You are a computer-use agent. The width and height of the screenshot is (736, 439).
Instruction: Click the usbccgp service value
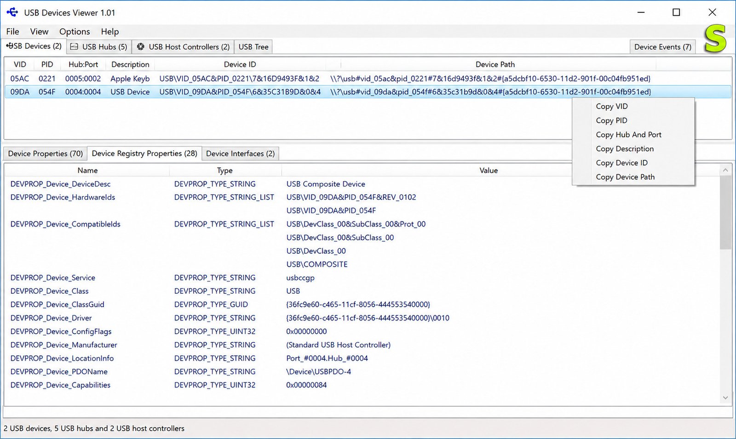[300, 278]
